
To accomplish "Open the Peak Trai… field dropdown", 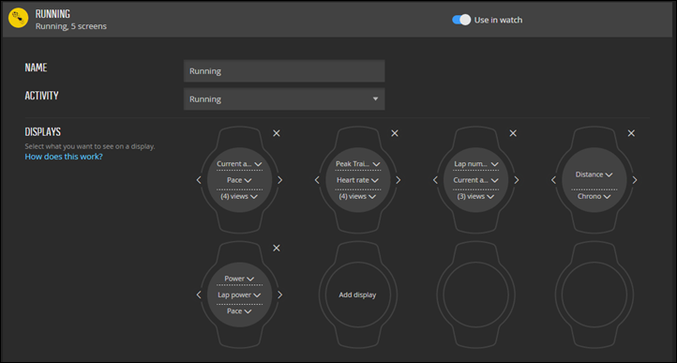I will coord(357,164).
